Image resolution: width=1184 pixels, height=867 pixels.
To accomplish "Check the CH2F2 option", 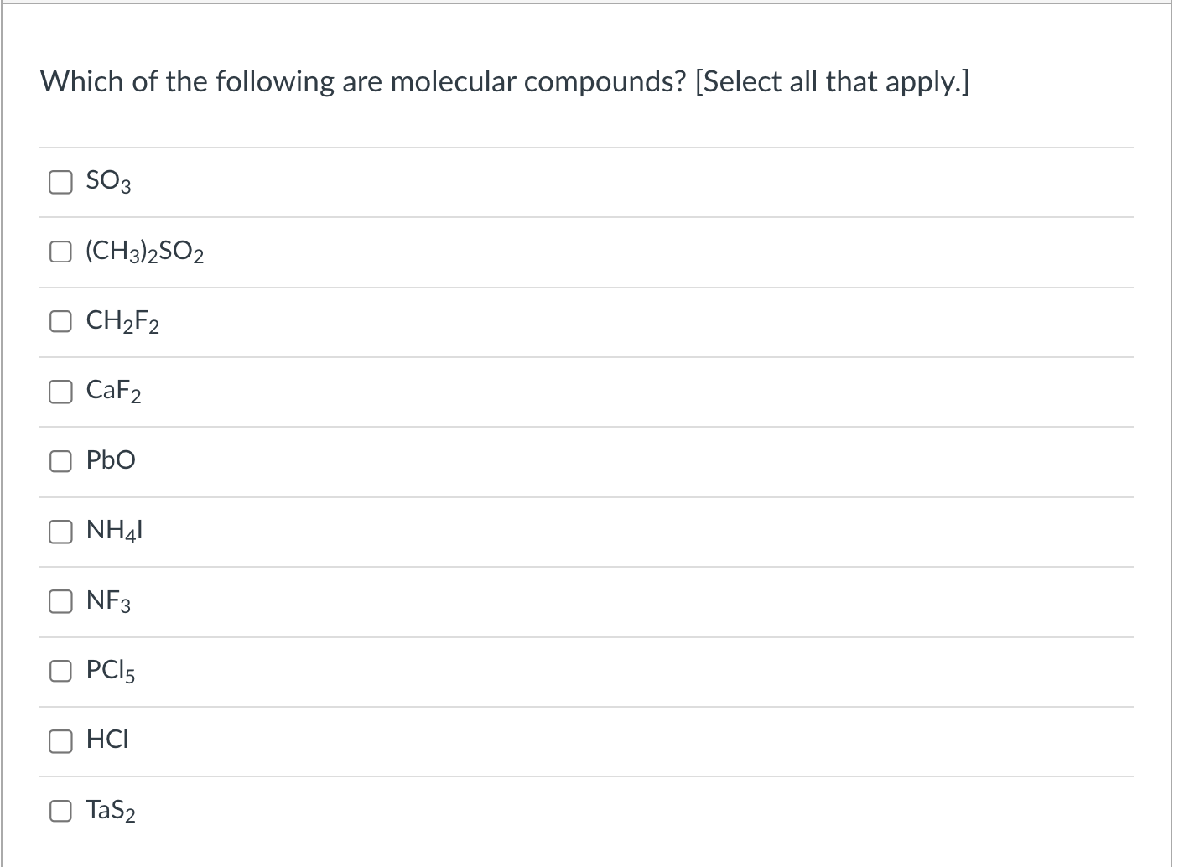I will [x=60, y=319].
